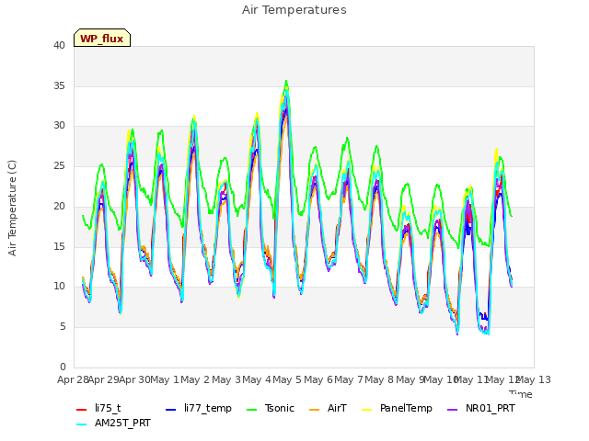Click the May 7 x-axis date label
The width and height of the screenshot is (589, 441).
click(349, 379)
